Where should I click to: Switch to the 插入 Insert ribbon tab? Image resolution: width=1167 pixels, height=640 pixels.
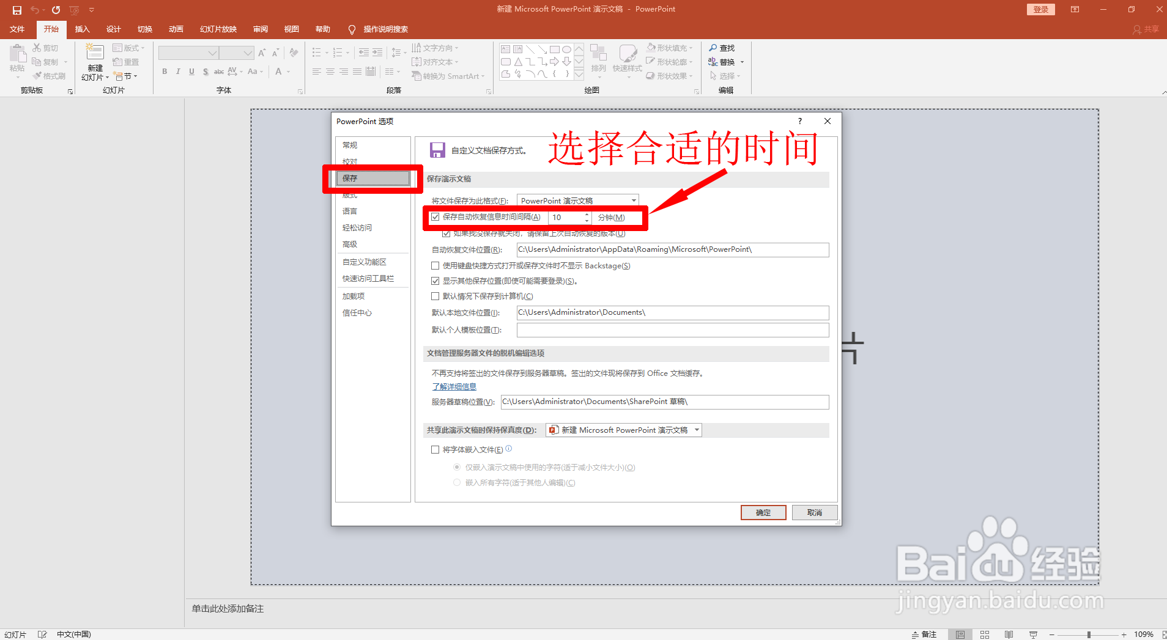(x=82, y=29)
